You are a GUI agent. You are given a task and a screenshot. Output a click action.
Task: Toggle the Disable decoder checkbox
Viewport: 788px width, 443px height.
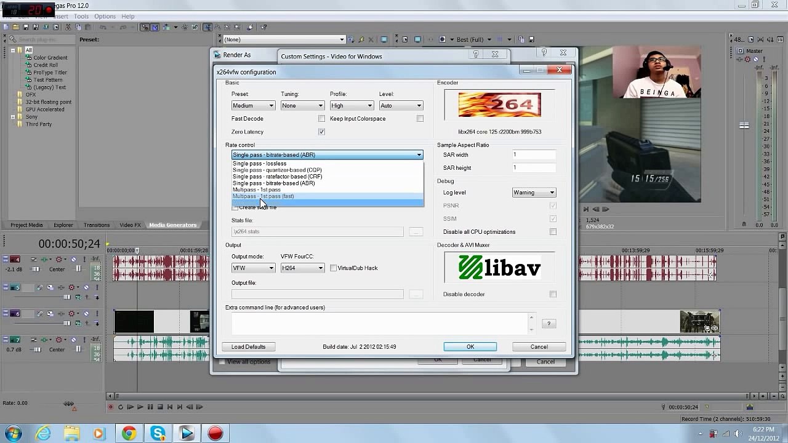pos(553,294)
